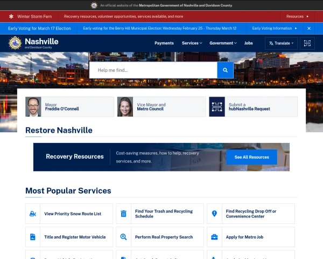Open the hubNashville icon button in navbar
The width and height of the screenshot is (323, 259).
[307, 43]
